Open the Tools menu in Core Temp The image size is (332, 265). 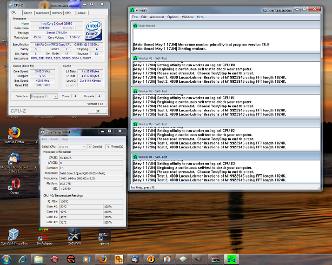54,139
